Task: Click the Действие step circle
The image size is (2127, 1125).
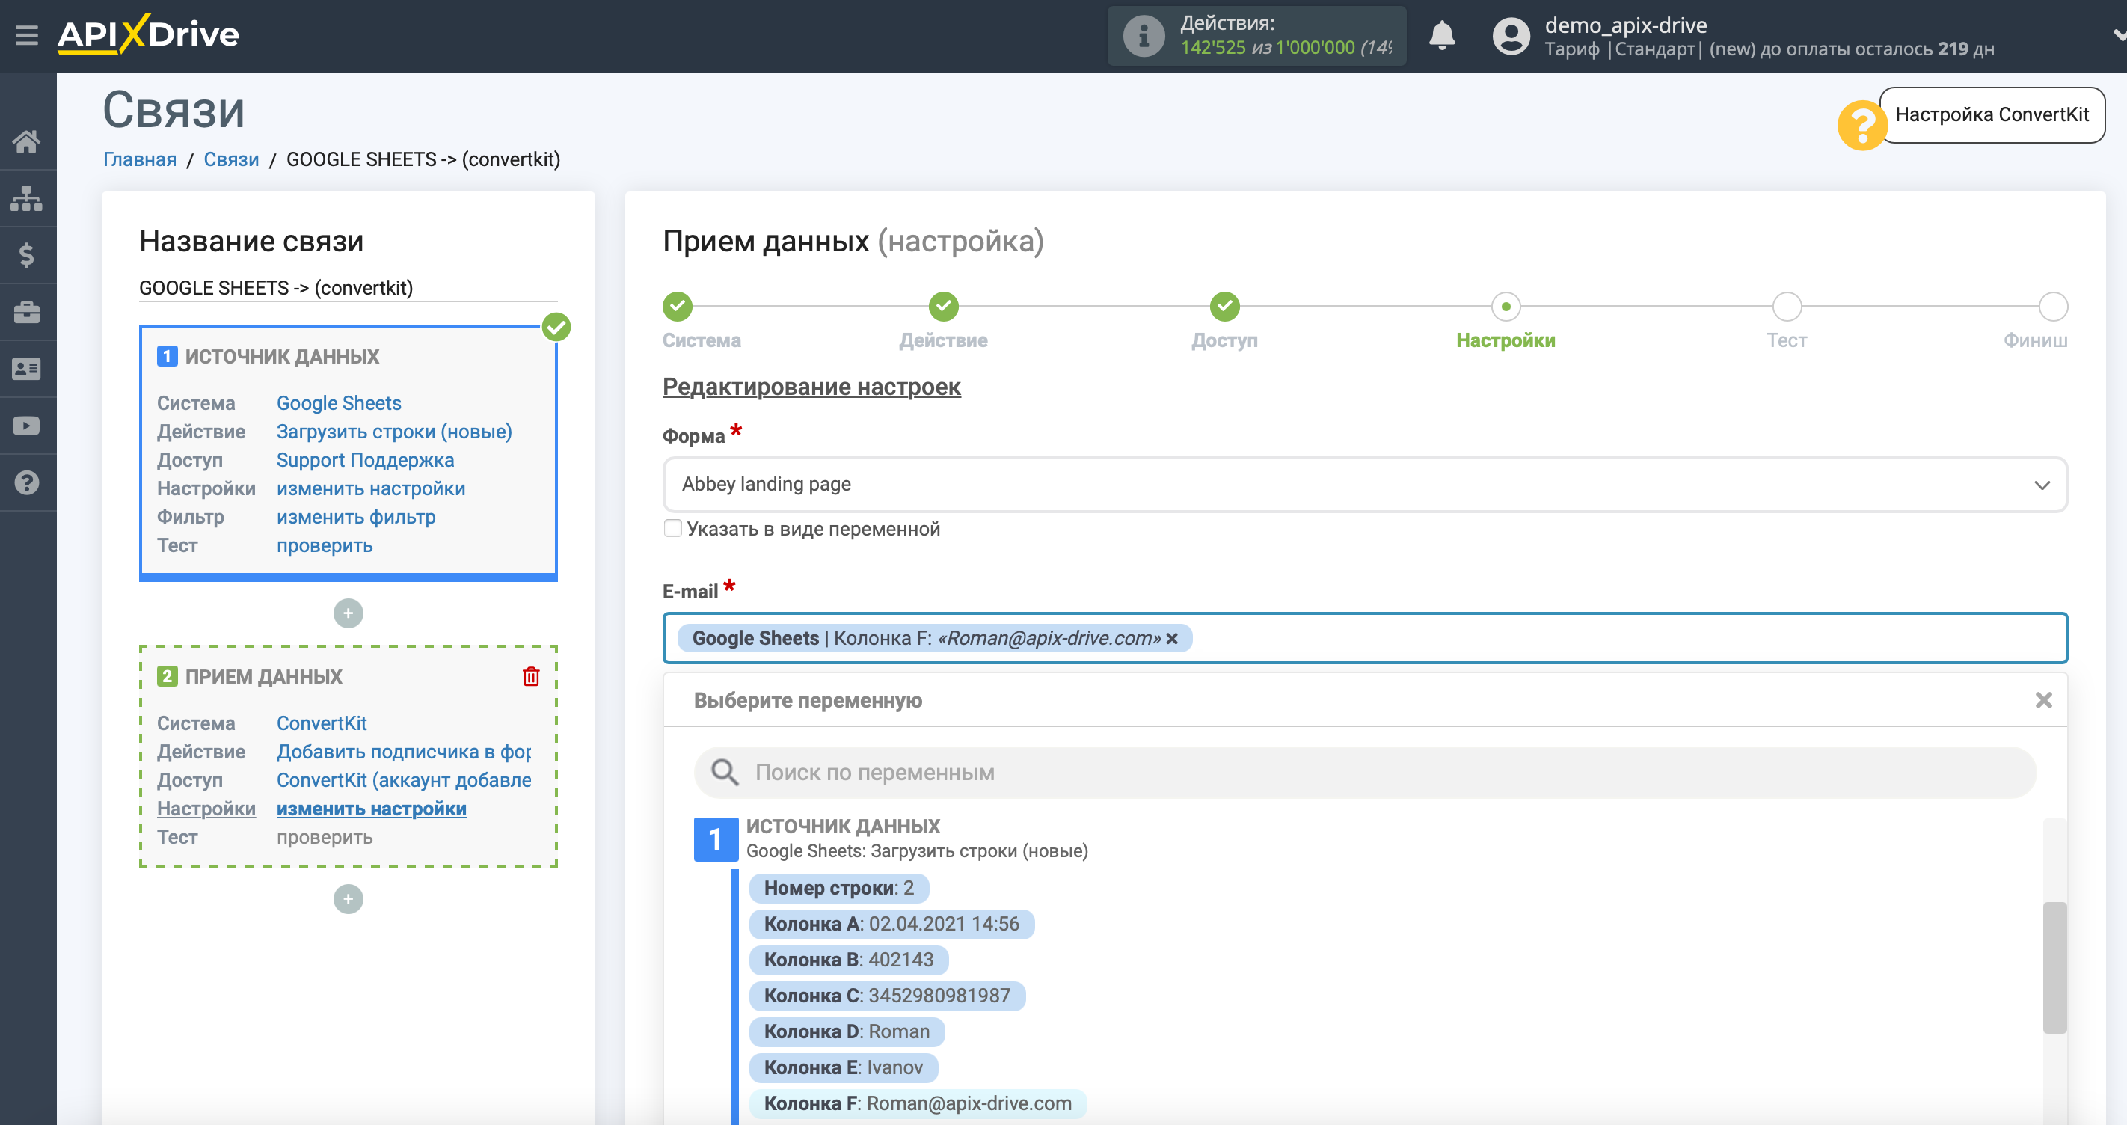Action: pos(943,306)
